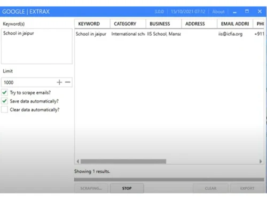
Task: Minimize the Google Extrax window
Action: pos(235,12)
